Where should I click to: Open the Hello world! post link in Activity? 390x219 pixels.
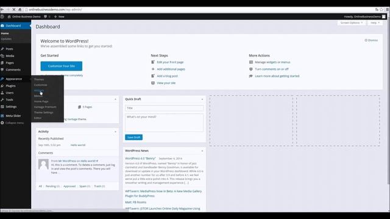pos(78,145)
